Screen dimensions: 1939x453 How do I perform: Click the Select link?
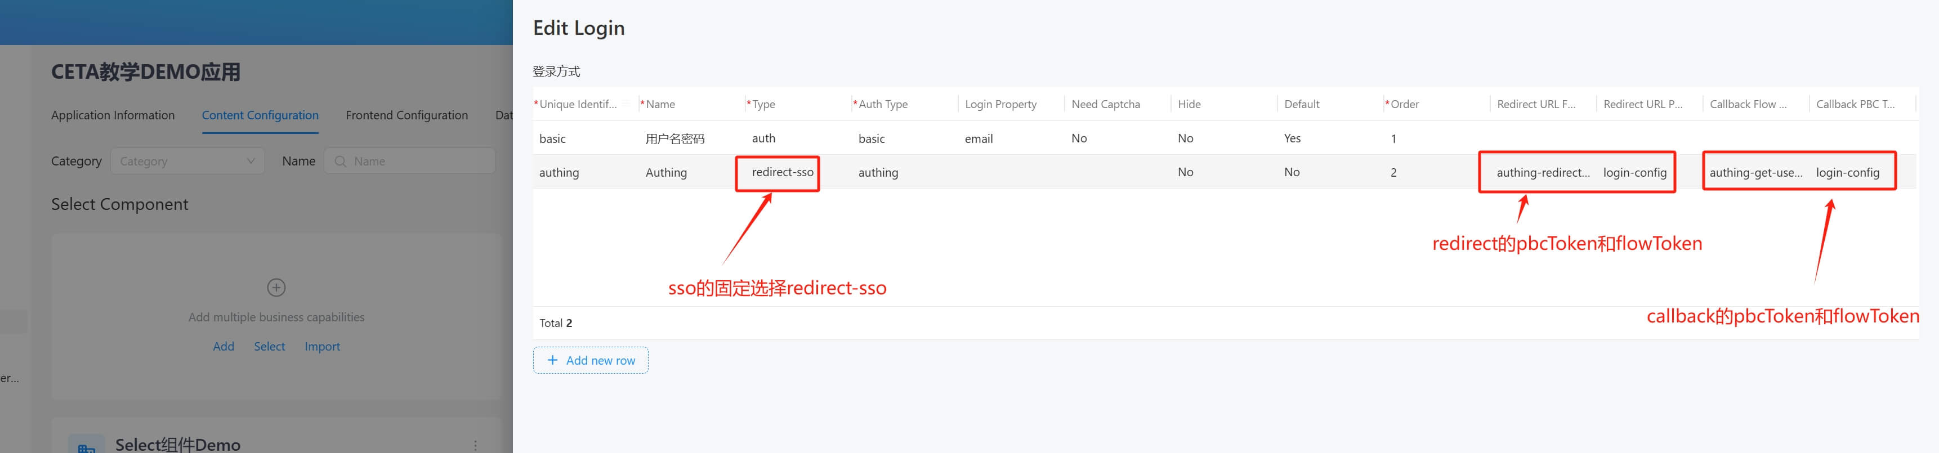(270, 346)
